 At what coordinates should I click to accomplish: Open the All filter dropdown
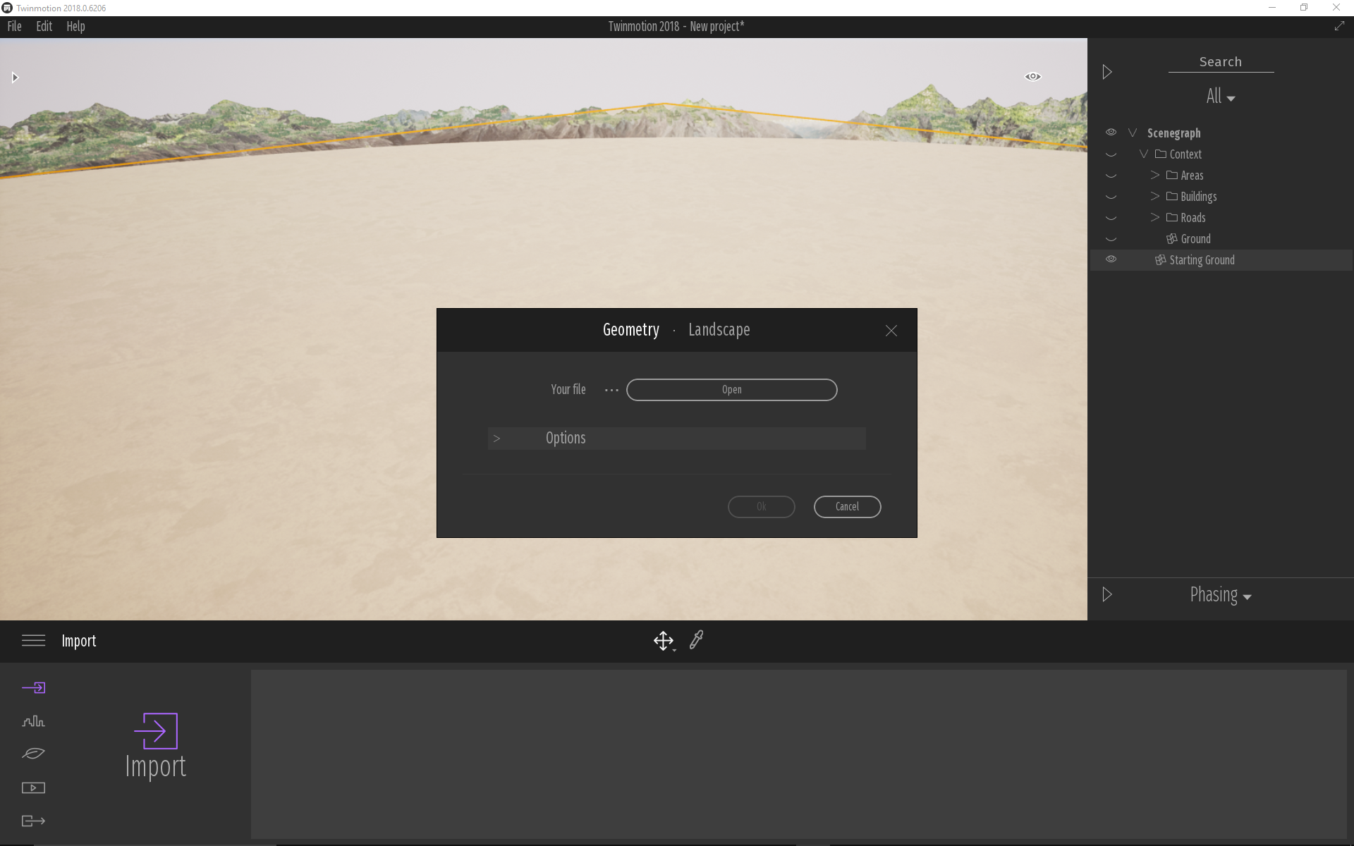click(x=1220, y=97)
